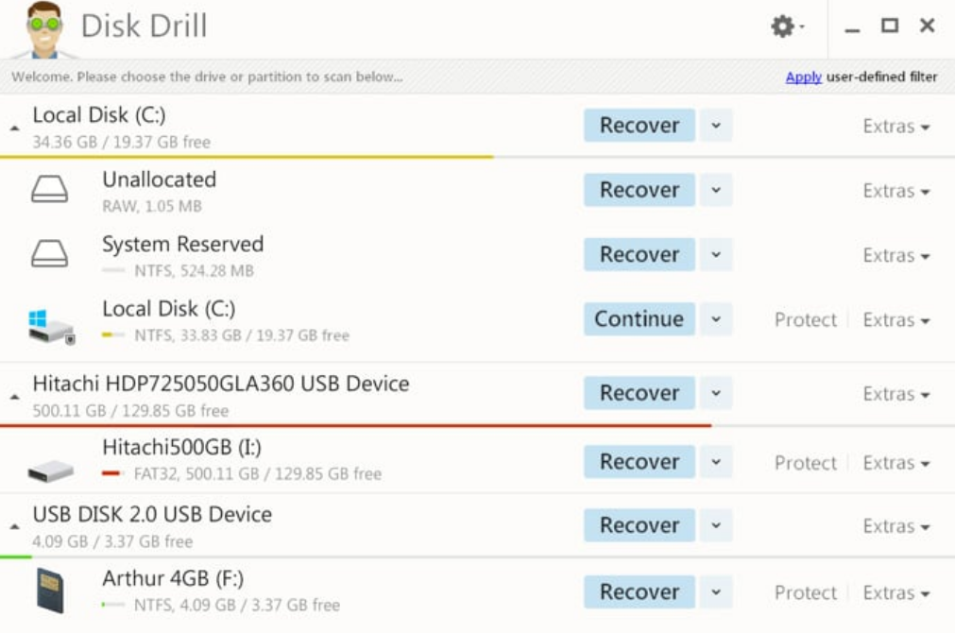The image size is (955, 633).
Task: Maximize the Disk Drill window
Action: 889,26
